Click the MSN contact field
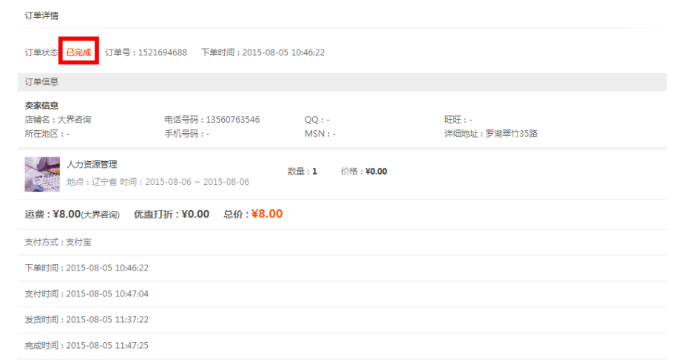The image size is (673, 360). coord(319,134)
